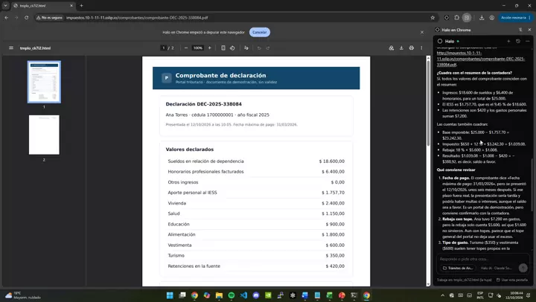Click 'Sueldos en relación de dependencia' row
Screen dimensions: 536x302
pyautogui.click(x=256, y=161)
